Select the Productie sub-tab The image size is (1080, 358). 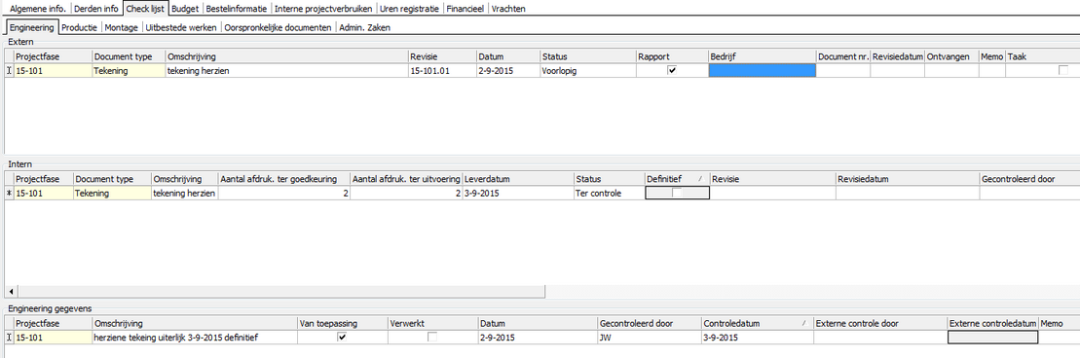pos(80,27)
